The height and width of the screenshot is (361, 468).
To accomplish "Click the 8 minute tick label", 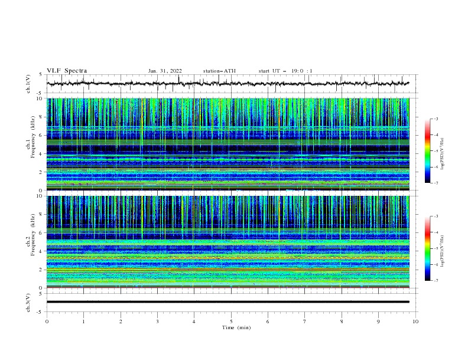I will pos(342,321).
